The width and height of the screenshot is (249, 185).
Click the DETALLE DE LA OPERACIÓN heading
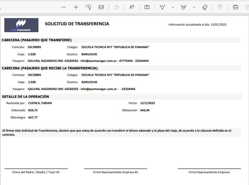click(x=26, y=97)
